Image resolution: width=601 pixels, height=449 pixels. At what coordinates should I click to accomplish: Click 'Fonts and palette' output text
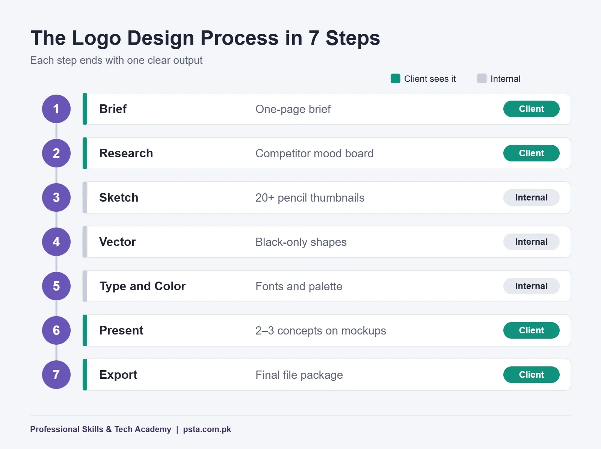299,286
